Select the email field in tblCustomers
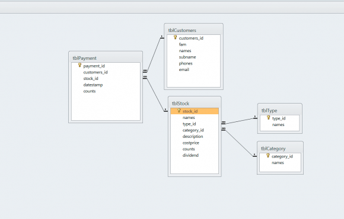The width and height of the screenshot is (344, 219). click(x=193, y=70)
